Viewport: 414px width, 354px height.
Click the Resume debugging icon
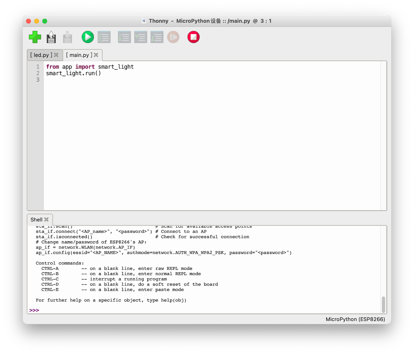pos(173,37)
